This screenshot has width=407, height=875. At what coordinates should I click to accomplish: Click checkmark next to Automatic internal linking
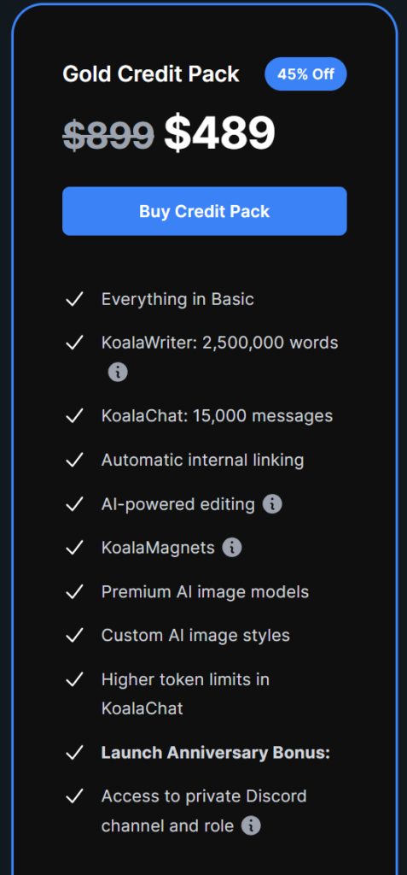(x=74, y=461)
